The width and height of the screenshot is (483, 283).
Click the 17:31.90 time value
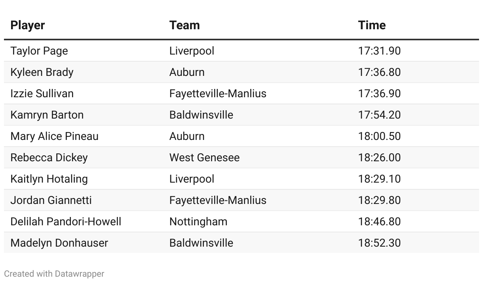379,51
